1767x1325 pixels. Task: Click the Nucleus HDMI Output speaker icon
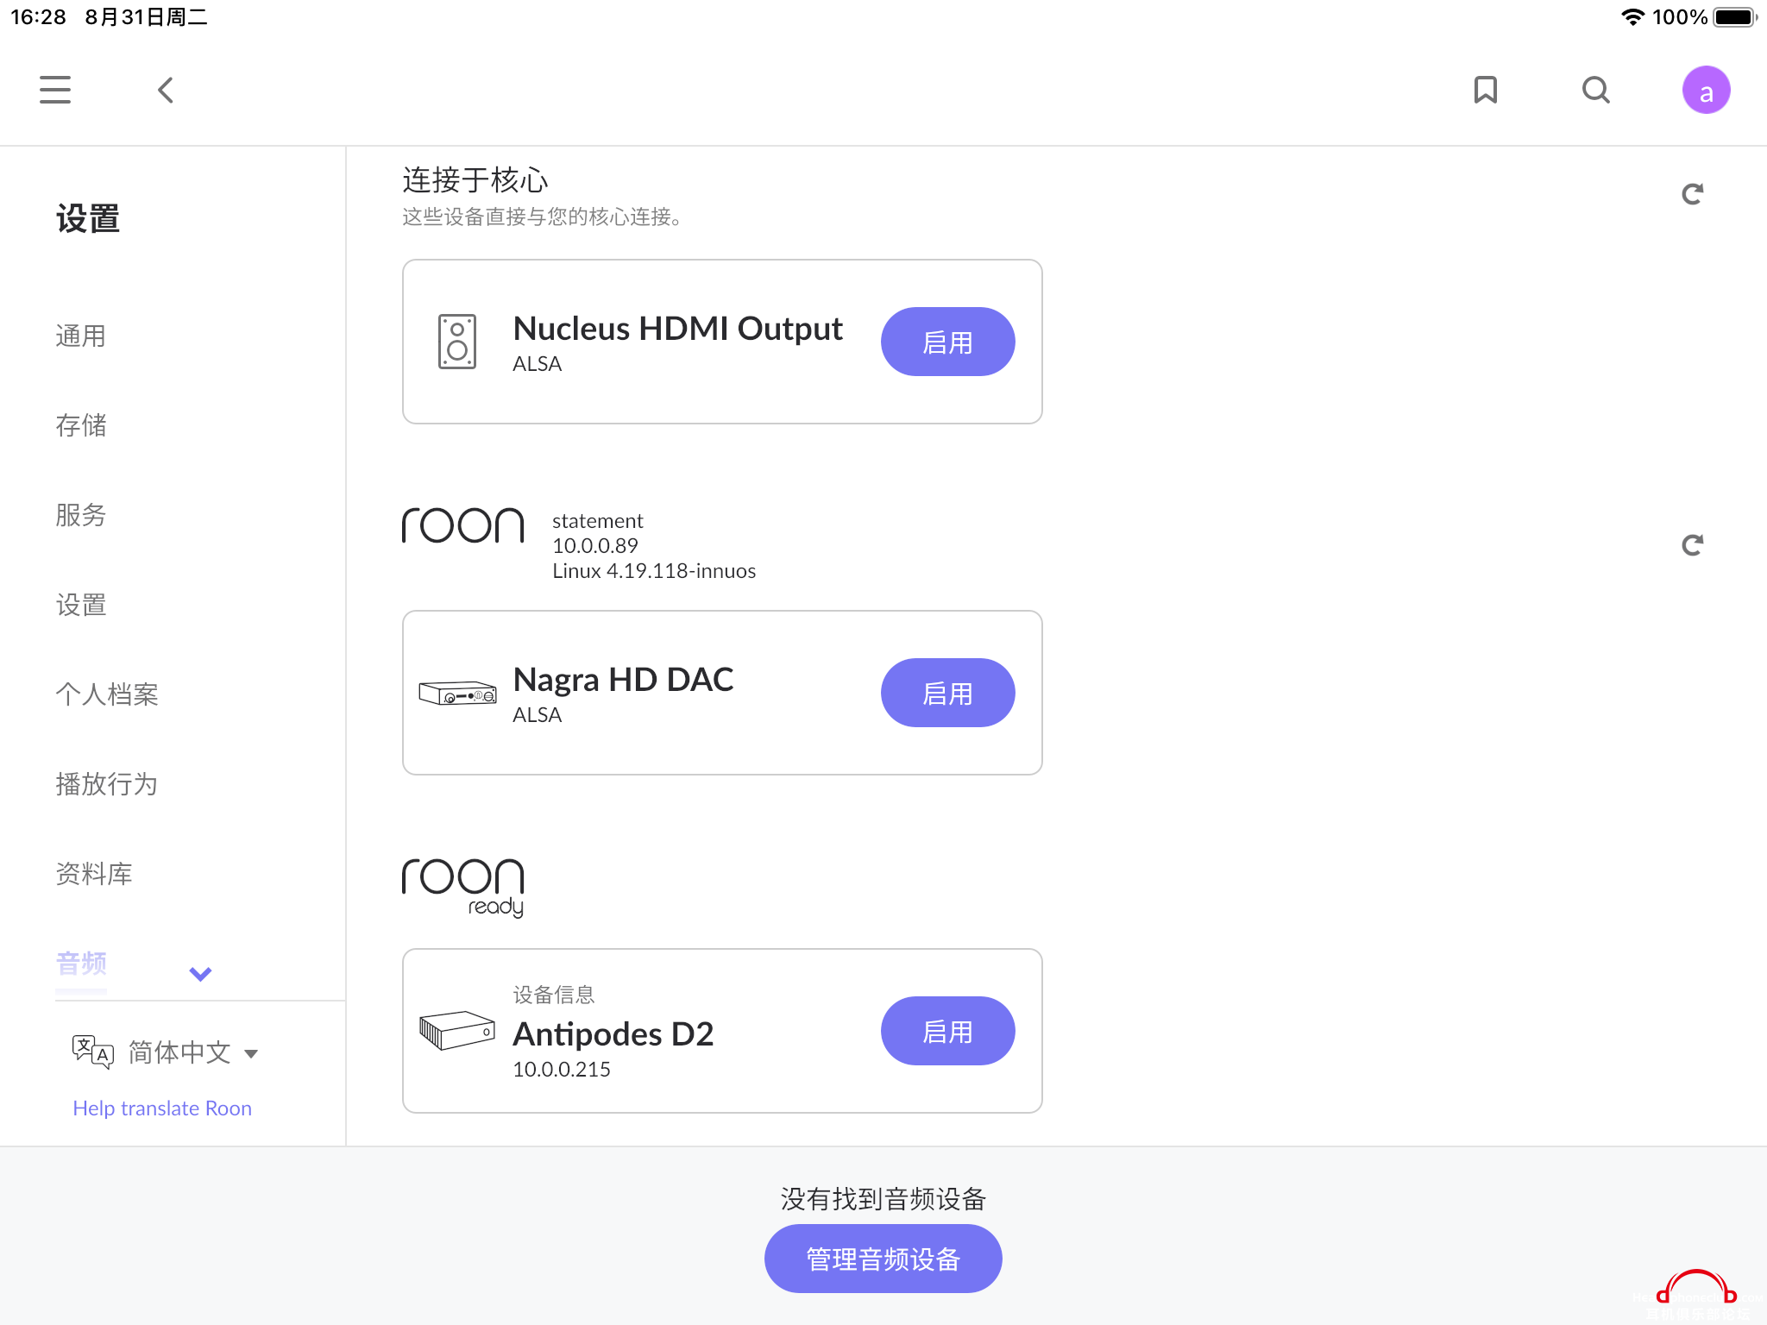pyautogui.click(x=456, y=342)
